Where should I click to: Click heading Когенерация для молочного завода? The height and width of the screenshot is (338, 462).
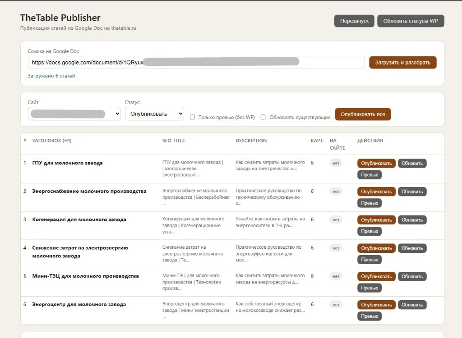pyautogui.click(x=79, y=219)
